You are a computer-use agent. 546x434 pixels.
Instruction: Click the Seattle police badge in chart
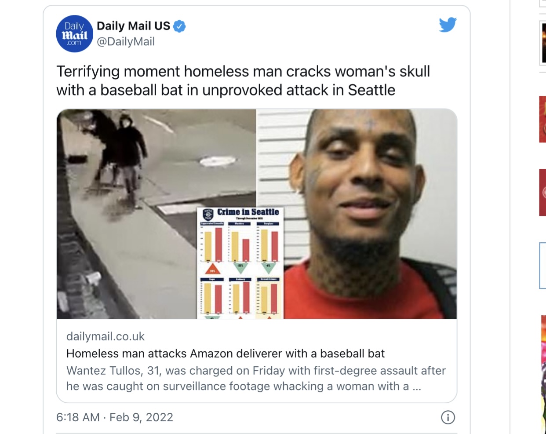tap(208, 214)
